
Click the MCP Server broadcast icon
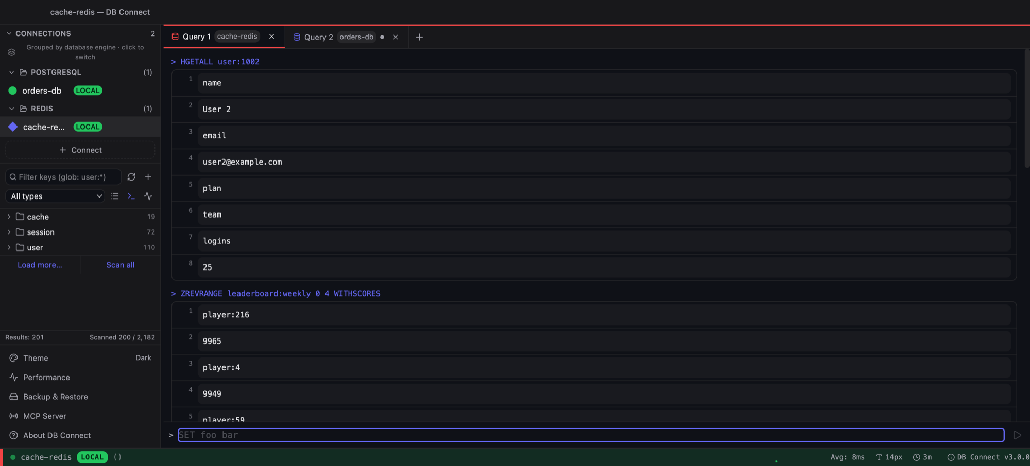click(14, 416)
